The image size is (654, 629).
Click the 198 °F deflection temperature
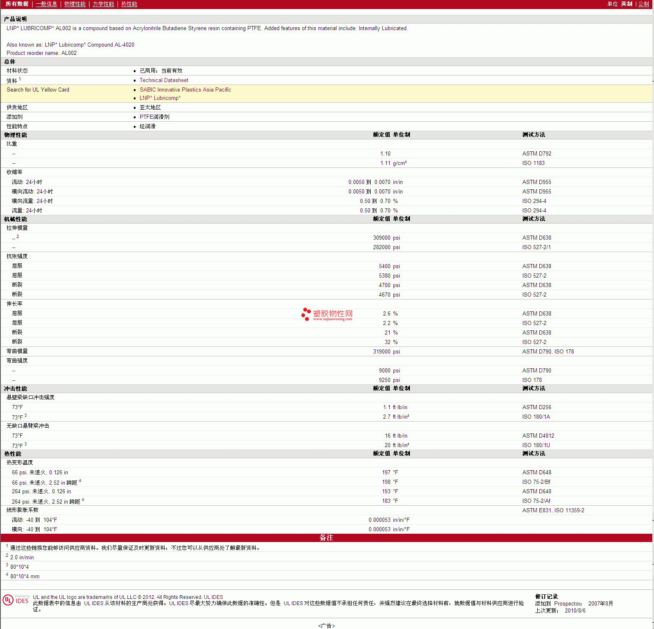(390, 482)
